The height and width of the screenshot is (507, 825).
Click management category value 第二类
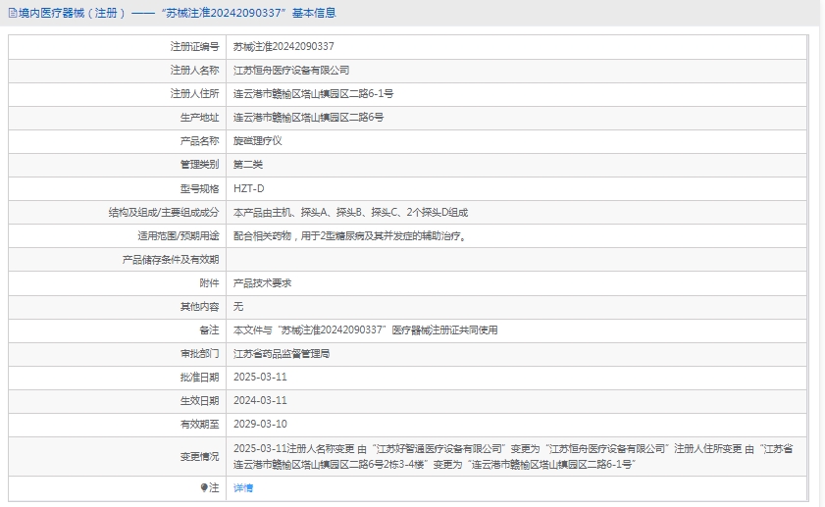248,165
